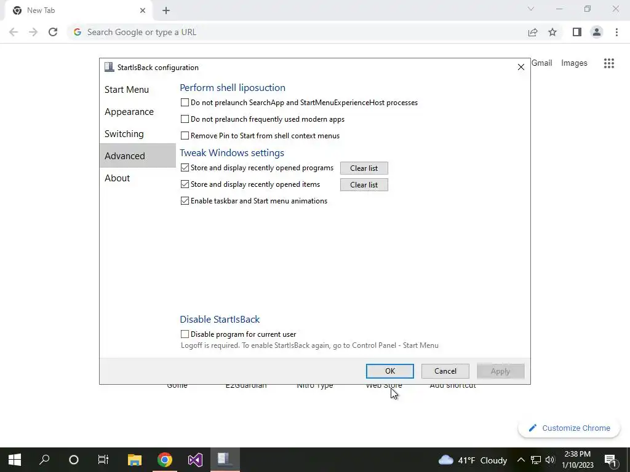This screenshot has height=472, width=630.
Task: Check Disable program for current user
Action: click(185, 334)
